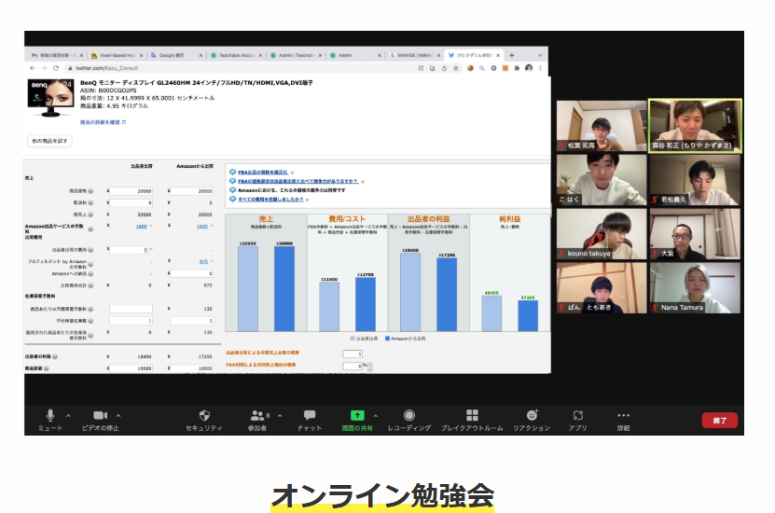775x513 pixels.
Task: Expand the arrow next to the video button
Action: coord(118,415)
